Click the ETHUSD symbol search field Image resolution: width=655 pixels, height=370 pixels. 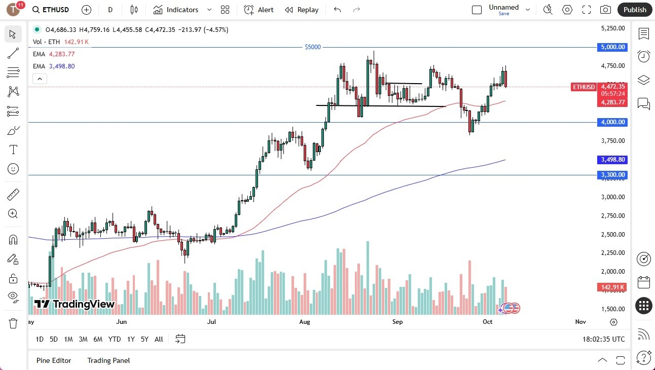tap(56, 10)
